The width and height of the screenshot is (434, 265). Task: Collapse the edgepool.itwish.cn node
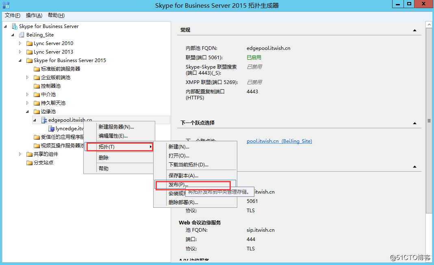click(35, 120)
